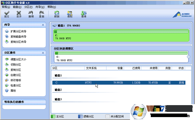Click the 磁盘1 group label in list

(58, 75)
